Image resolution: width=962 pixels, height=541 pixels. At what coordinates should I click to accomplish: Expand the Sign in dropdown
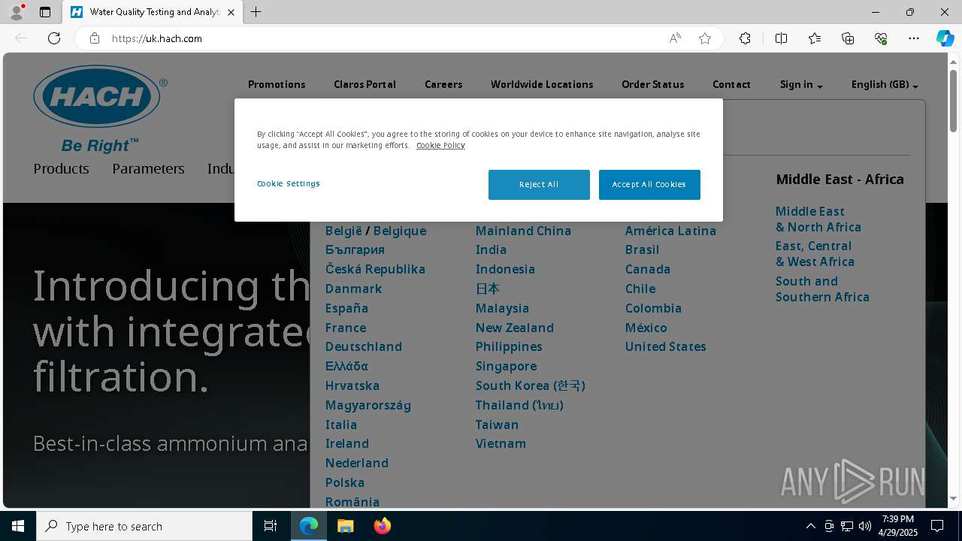coord(801,84)
